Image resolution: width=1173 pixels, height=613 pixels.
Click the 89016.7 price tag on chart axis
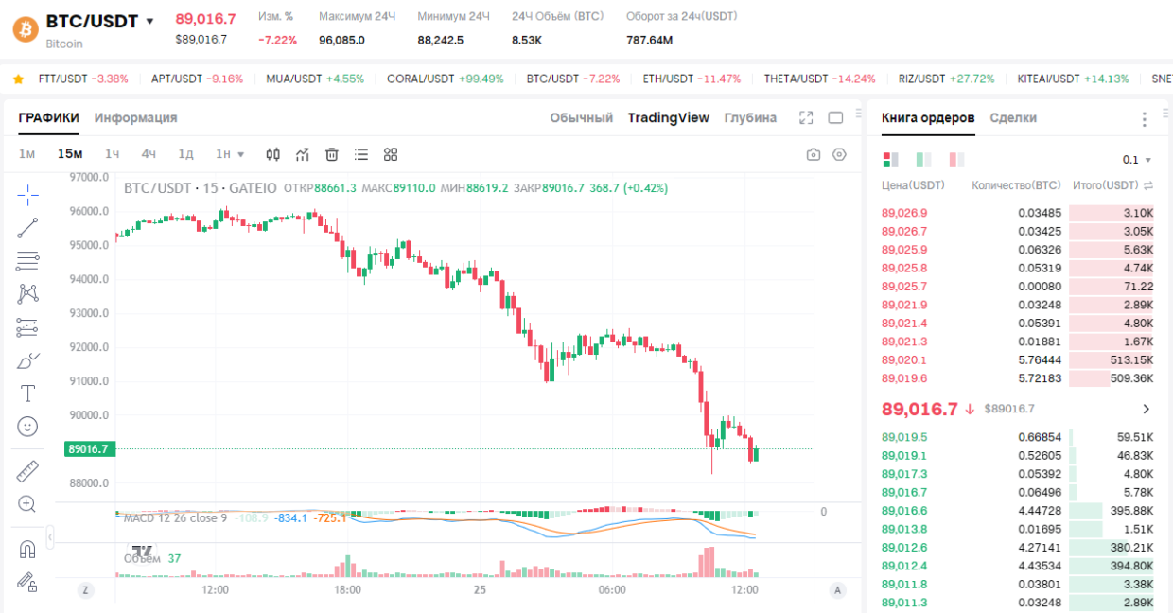click(90, 448)
